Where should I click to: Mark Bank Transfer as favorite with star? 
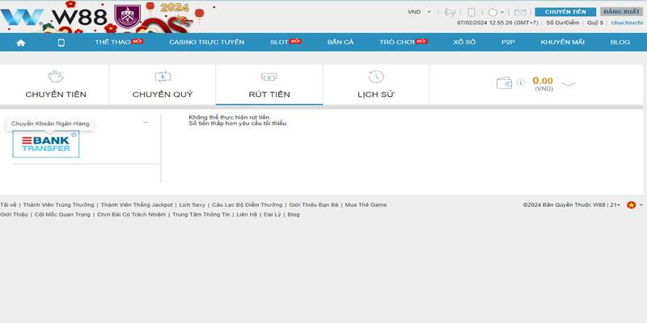74,135
